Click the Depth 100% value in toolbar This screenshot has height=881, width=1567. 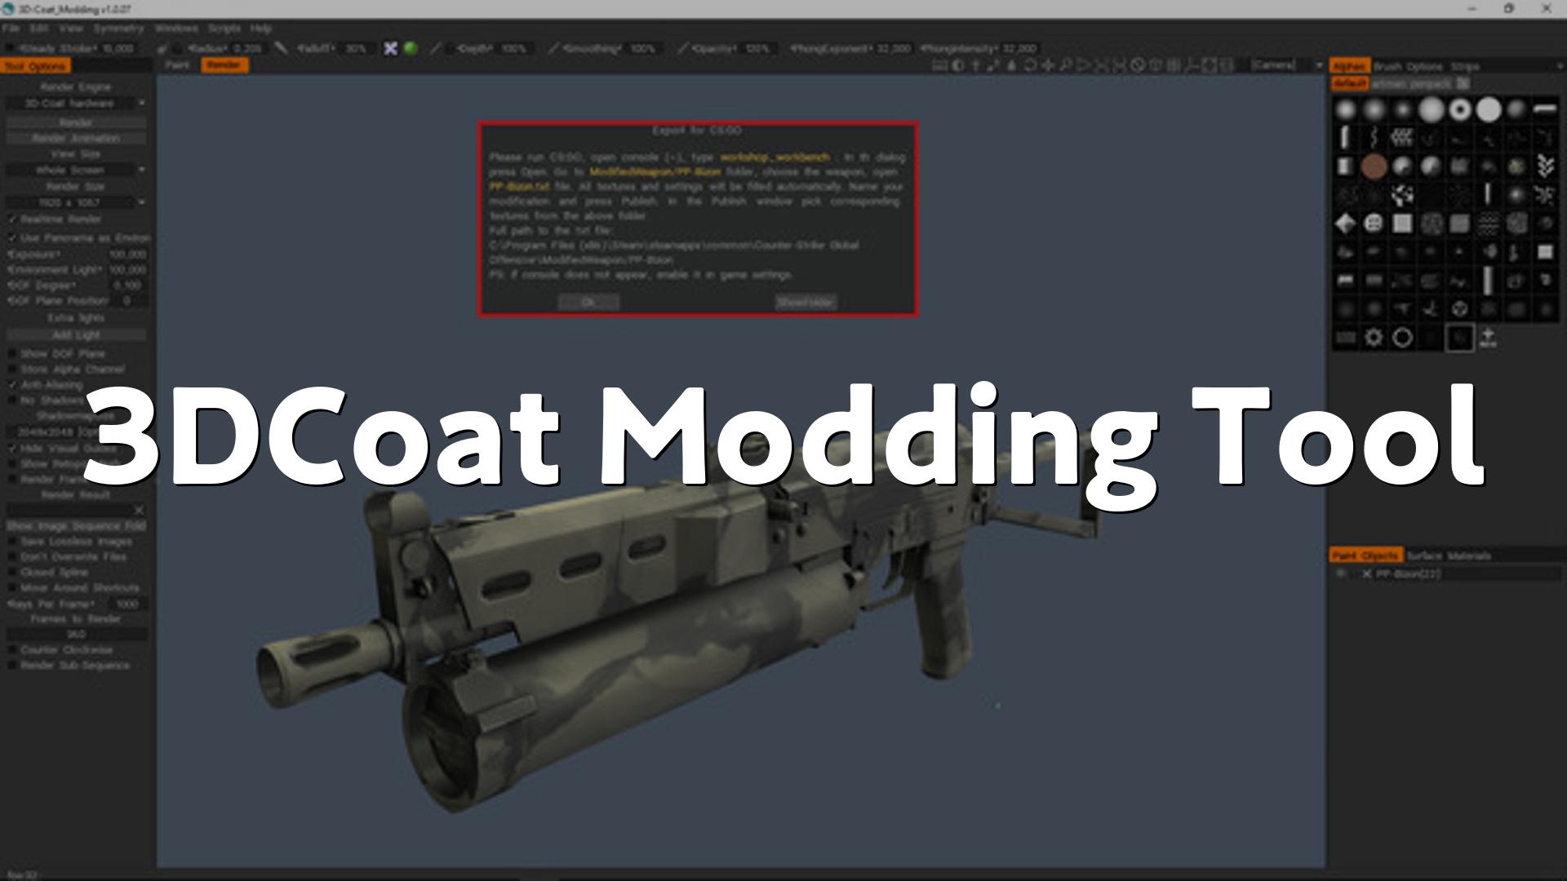coord(513,49)
